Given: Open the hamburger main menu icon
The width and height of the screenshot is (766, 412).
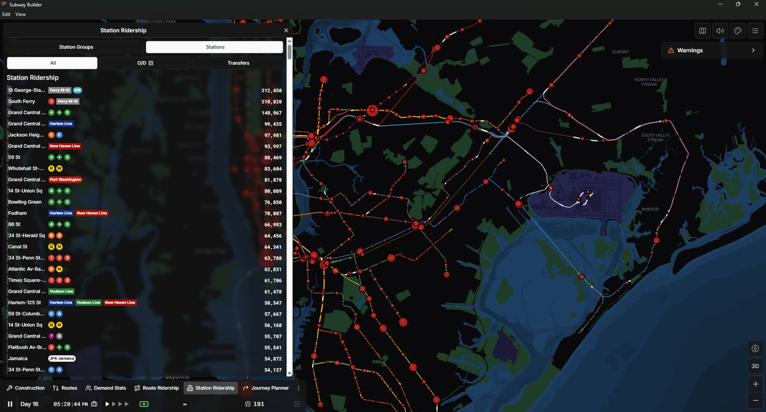Looking at the screenshot, I should click(x=756, y=31).
